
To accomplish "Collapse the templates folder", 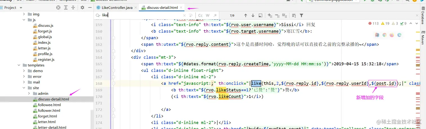I will tap(19, 65).
